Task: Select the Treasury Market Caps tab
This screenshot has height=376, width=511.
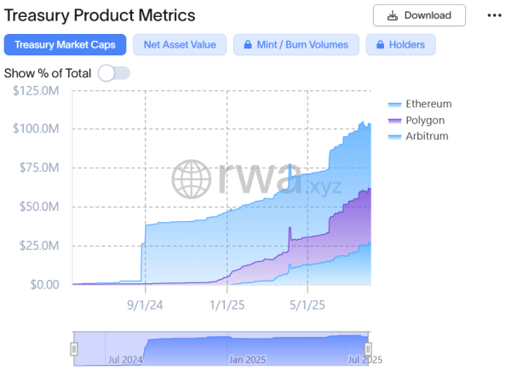Action: point(65,45)
